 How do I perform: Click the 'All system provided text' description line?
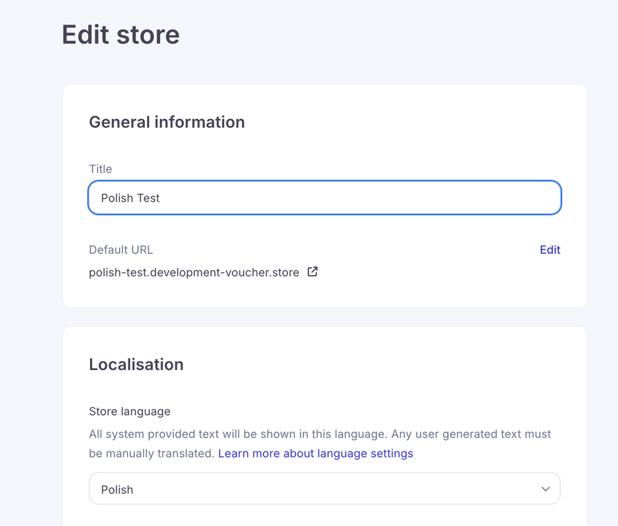[320, 435]
